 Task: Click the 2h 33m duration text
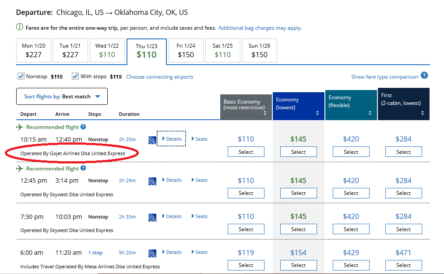(127, 217)
